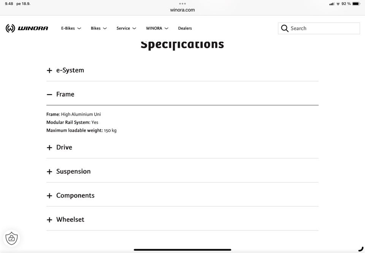Tap the winora.com address bar
The height and width of the screenshot is (253, 365).
pyautogui.click(x=182, y=10)
